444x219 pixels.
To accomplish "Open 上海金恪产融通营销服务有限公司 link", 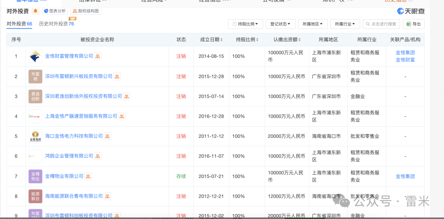I will pos(81,116).
